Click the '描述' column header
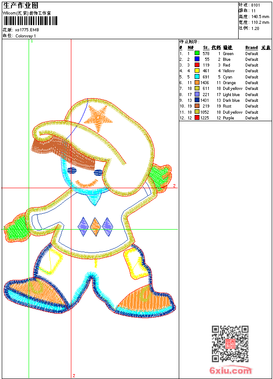This screenshot has width=273, height=379. pyautogui.click(x=228, y=48)
